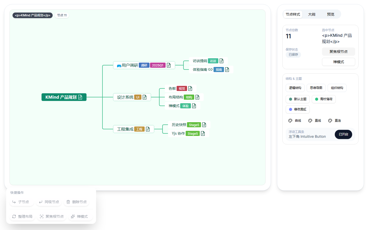Open the note icon on 色板 node
The width and height of the screenshot is (368, 230).
(x=190, y=88)
